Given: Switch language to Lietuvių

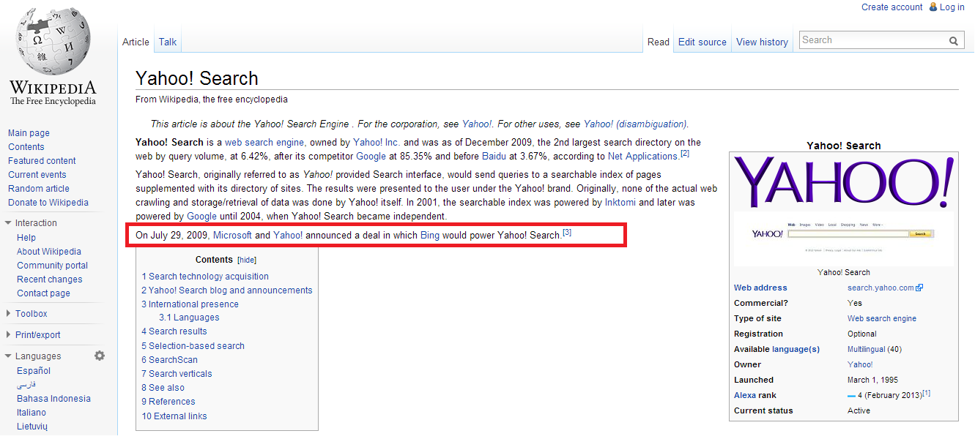Looking at the screenshot, I should [33, 427].
